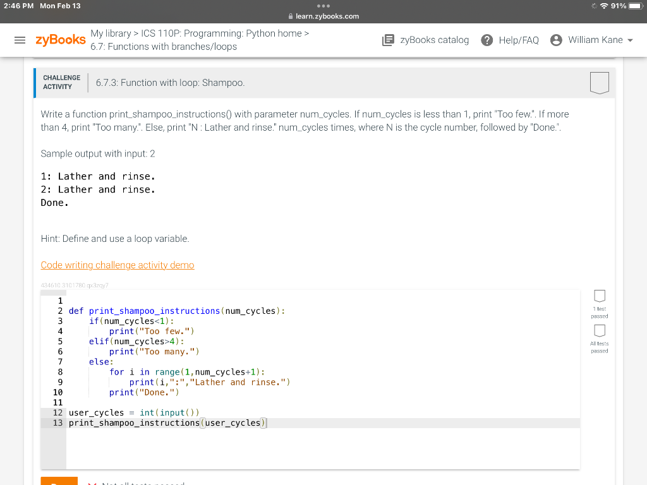This screenshot has width=647, height=485.
Task: Click the zyBooks logo
Action: 60,40
